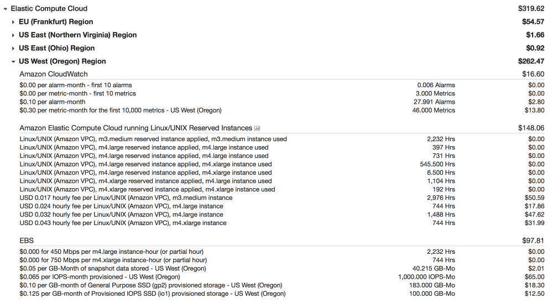The width and height of the screenshot is (553, 304).
Task: Collapse the US West (Oregon) Region
Action: point(13,62)
